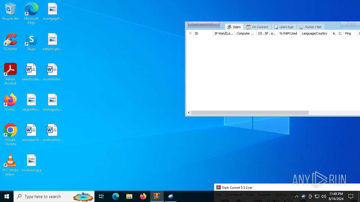Open Microsoft Edge from the taskbar
The height and width of the screenshot is (202, 360).
[116, 196]
